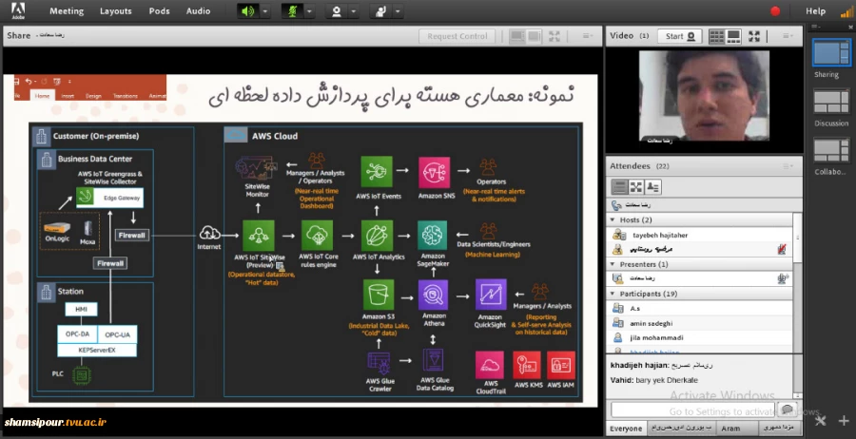Open the Video pod options menu
The height and width of the screenshot is (439, 856).
(x=788, y=36)
